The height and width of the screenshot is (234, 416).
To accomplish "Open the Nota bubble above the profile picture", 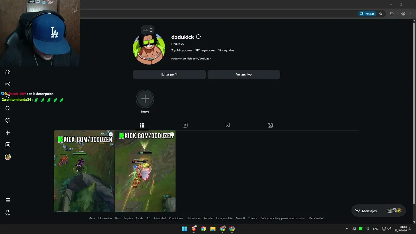I will [148, 30].
